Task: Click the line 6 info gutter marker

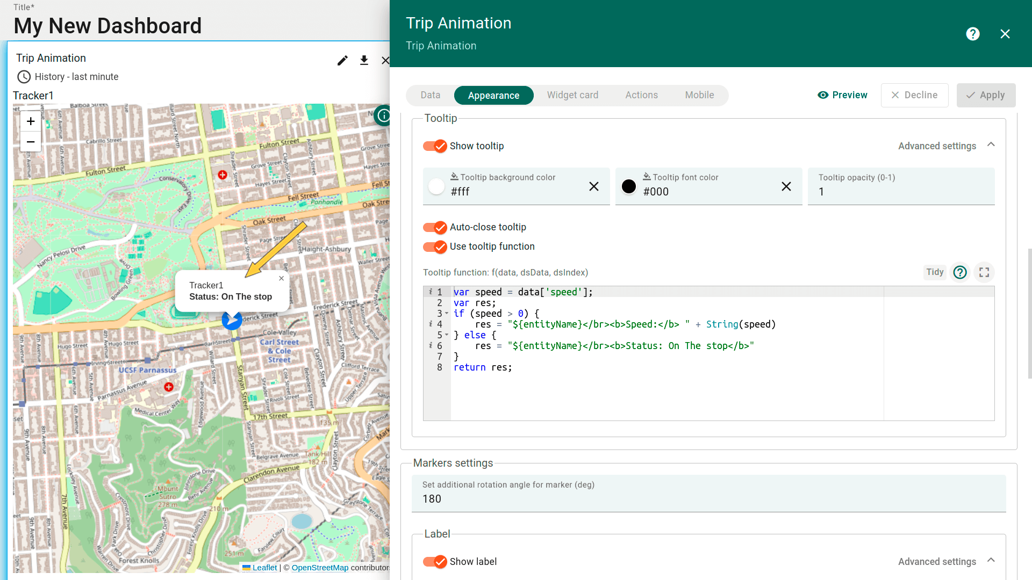Action: coord(431,345)
